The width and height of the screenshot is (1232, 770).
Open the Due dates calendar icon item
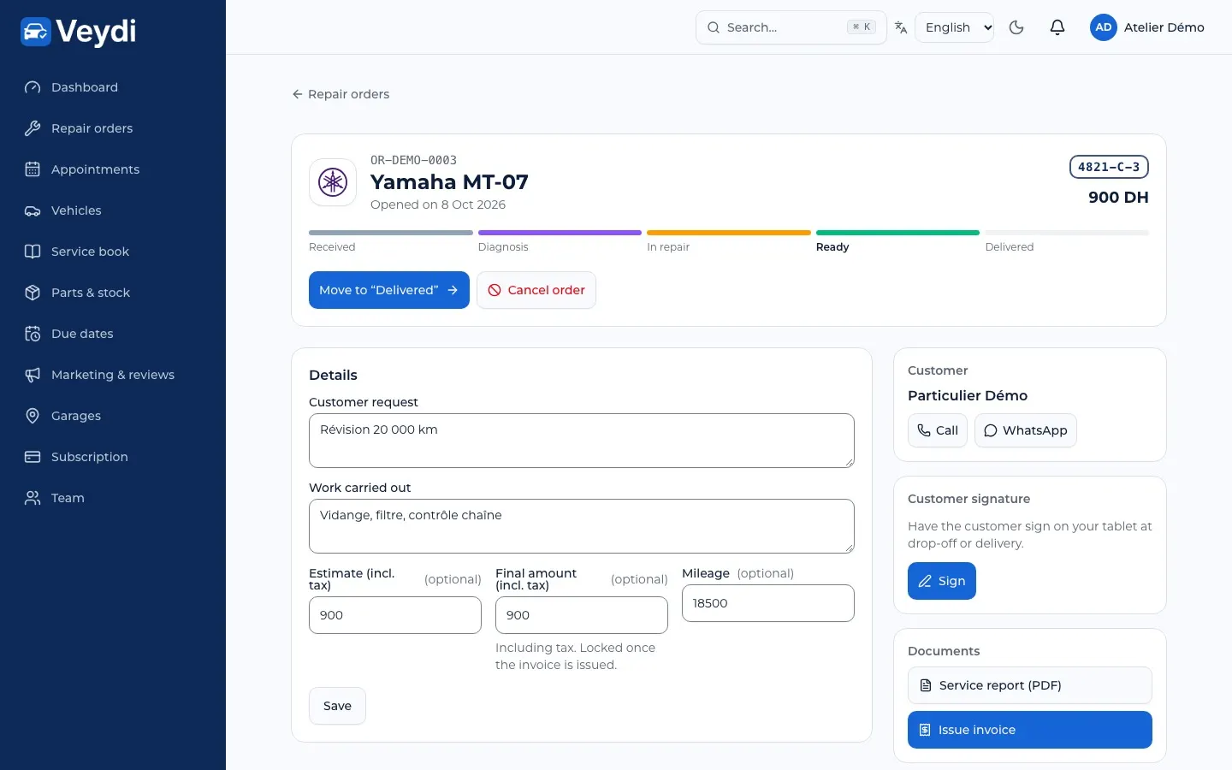tap(33, 334)
